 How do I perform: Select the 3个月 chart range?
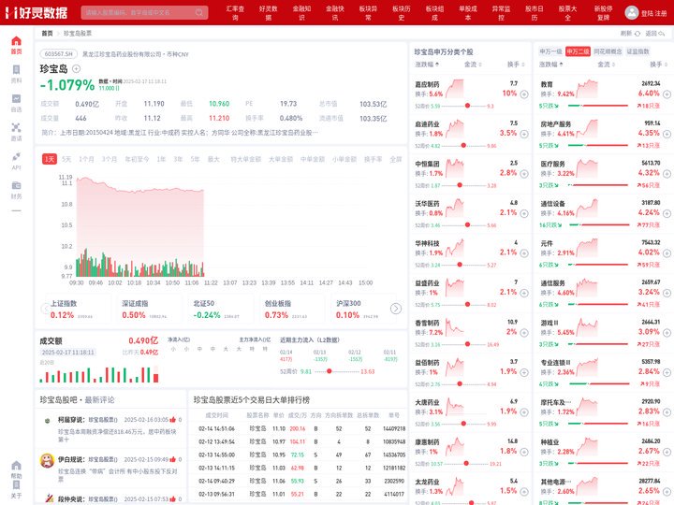(x=110, y=159)
